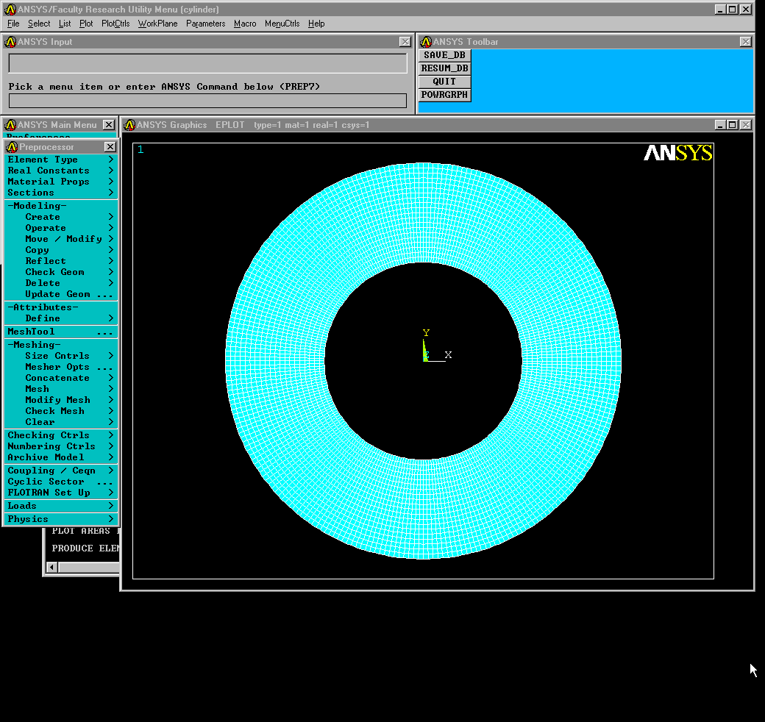Click the RESUM_DB toolbar button
Viewport: 765px width, 722px height.
444,68
